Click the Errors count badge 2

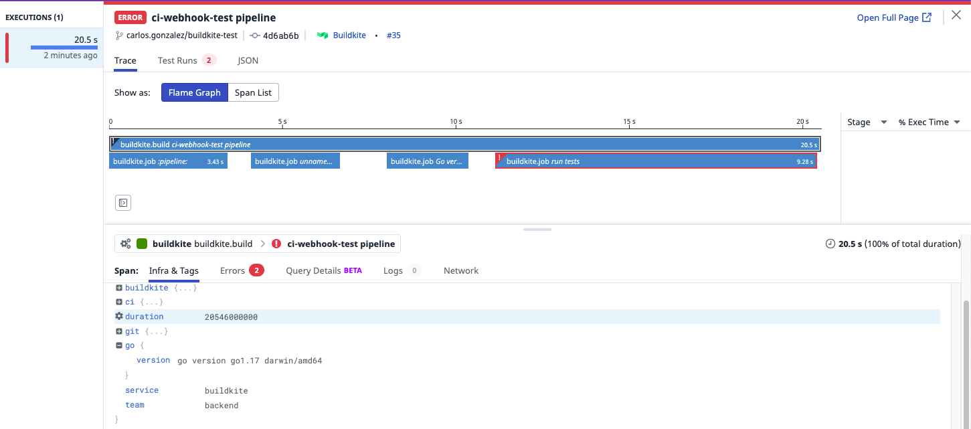tap(257, 270)
